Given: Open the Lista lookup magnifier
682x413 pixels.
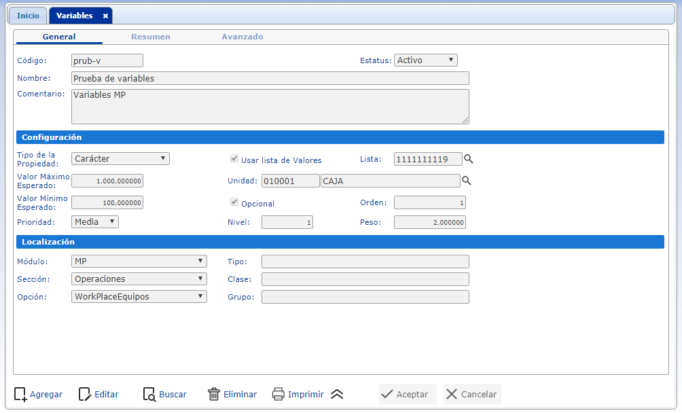Looking at the screenshot, I should tap(468, 159).
